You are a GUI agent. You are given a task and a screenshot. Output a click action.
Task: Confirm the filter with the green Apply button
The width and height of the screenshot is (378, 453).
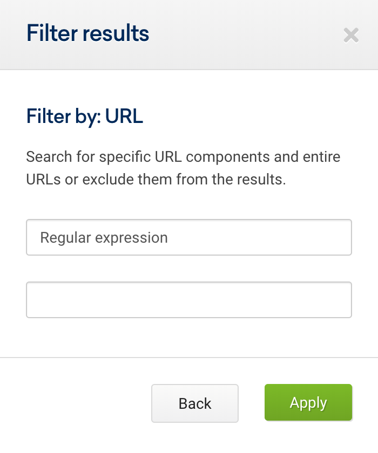[x=308, y=402]
